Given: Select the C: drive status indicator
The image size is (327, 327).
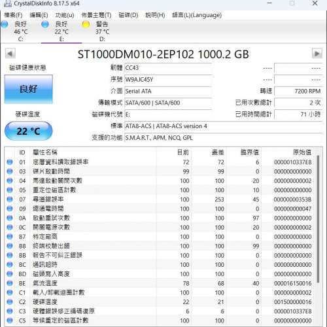Looking at the screenshot, I should [x=5, y=24].
